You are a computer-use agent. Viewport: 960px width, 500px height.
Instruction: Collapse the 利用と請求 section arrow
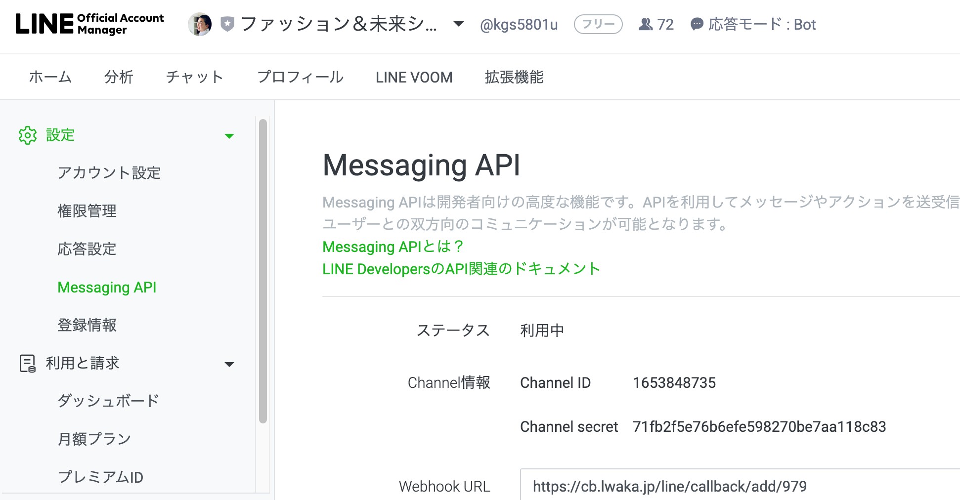click(x=229, y=365)
